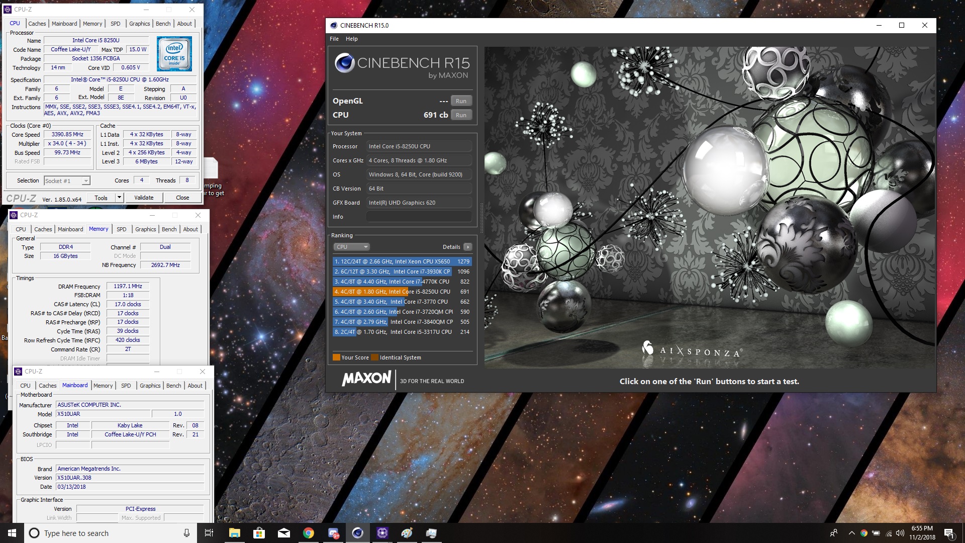
Task: Open Bench tab in top CPU-Z window
Action: click(x=163, y=24)
